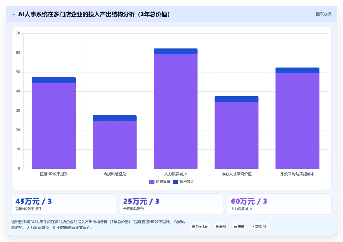Image resolution: width=343 pixels, height=242 pixels.
Task: Toggle the 改进效果 legend swatch
Action: point(175,182)
